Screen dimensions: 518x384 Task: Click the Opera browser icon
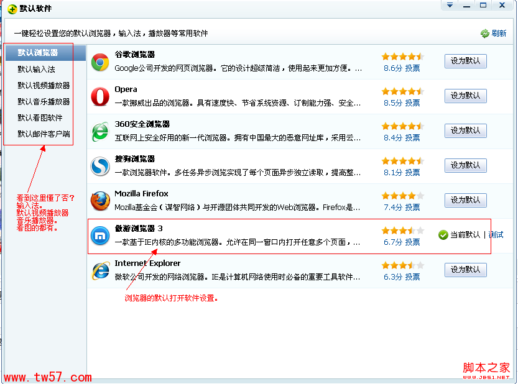tap(100, 97)
